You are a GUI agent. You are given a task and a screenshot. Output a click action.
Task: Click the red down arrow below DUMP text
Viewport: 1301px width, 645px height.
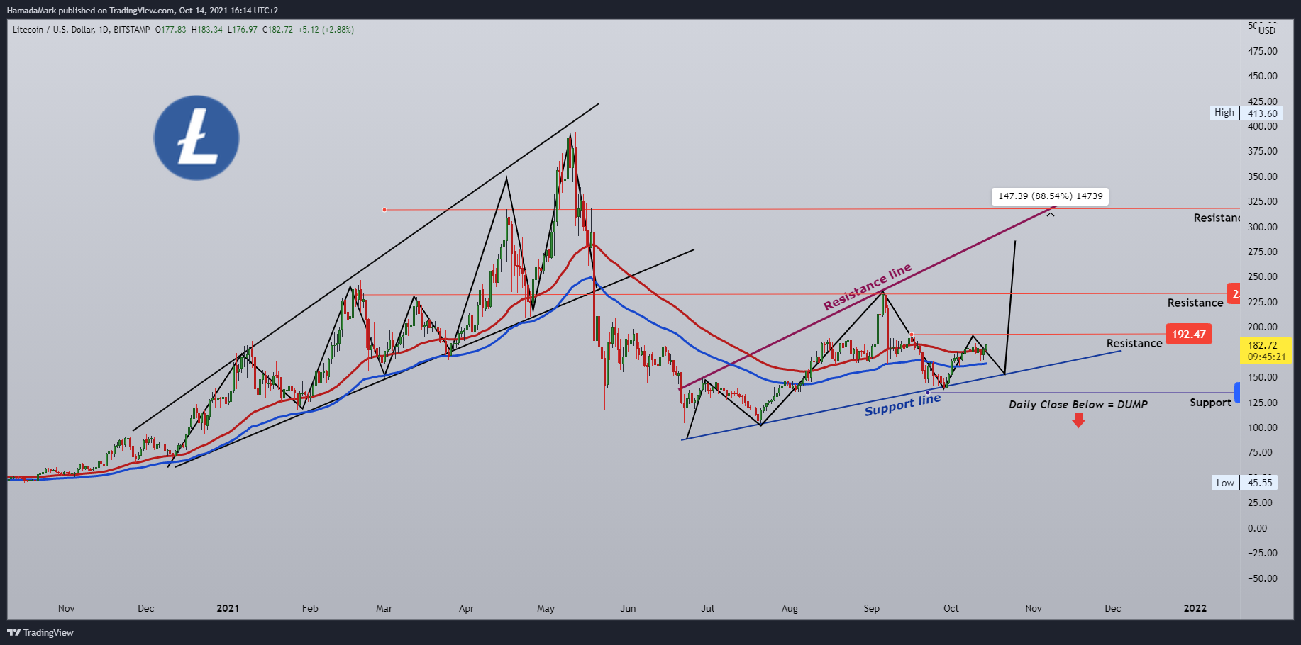click(x=1078, y=420)
